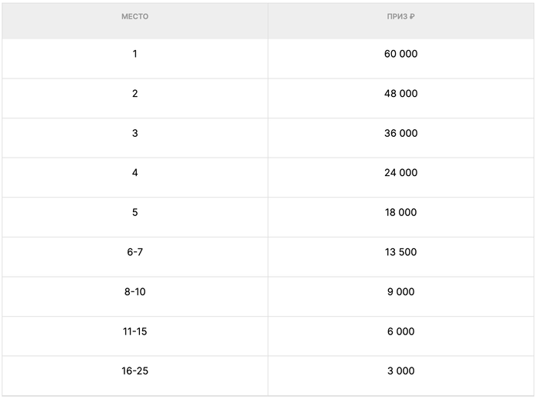Select the 16-25 places cell
538x399 pixels.
[x=134, y=371]
